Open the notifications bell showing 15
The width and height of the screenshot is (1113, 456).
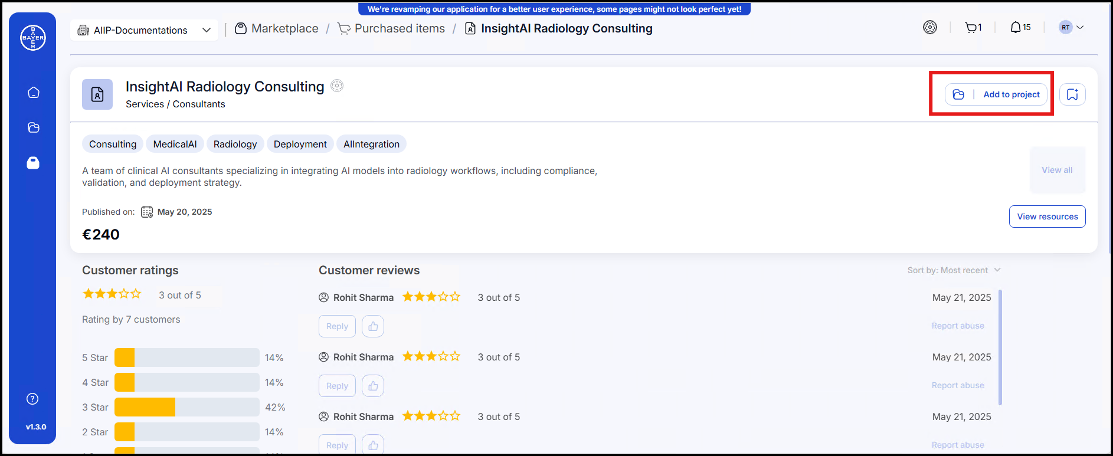(x=1020, y=27)
